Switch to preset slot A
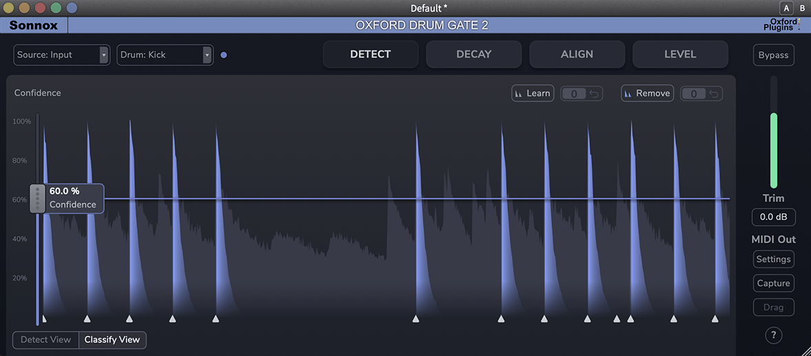The height and width of the screenshot is (356, 811). (x=786, y=8)
